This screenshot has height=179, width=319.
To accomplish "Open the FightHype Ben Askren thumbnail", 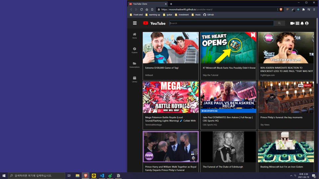I will click(x=286, y=48).
